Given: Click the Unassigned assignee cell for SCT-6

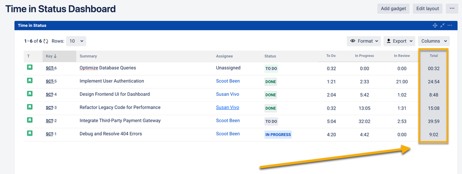Looking at the screenshot, I should 228,68.
